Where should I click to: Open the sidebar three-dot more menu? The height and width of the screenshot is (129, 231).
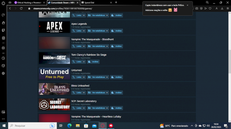(3, 119)
